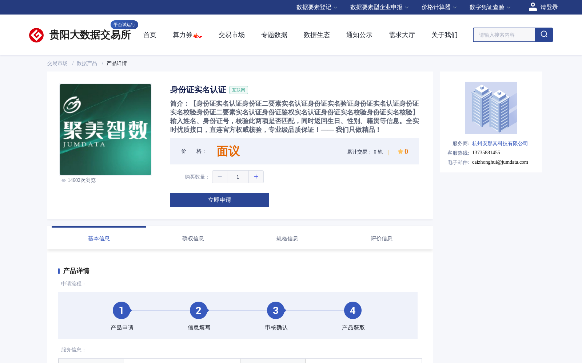Screen dimensions: 582x363
Task: Expand 数据要素登记 dropdown
Action: (x=317, y=7)
